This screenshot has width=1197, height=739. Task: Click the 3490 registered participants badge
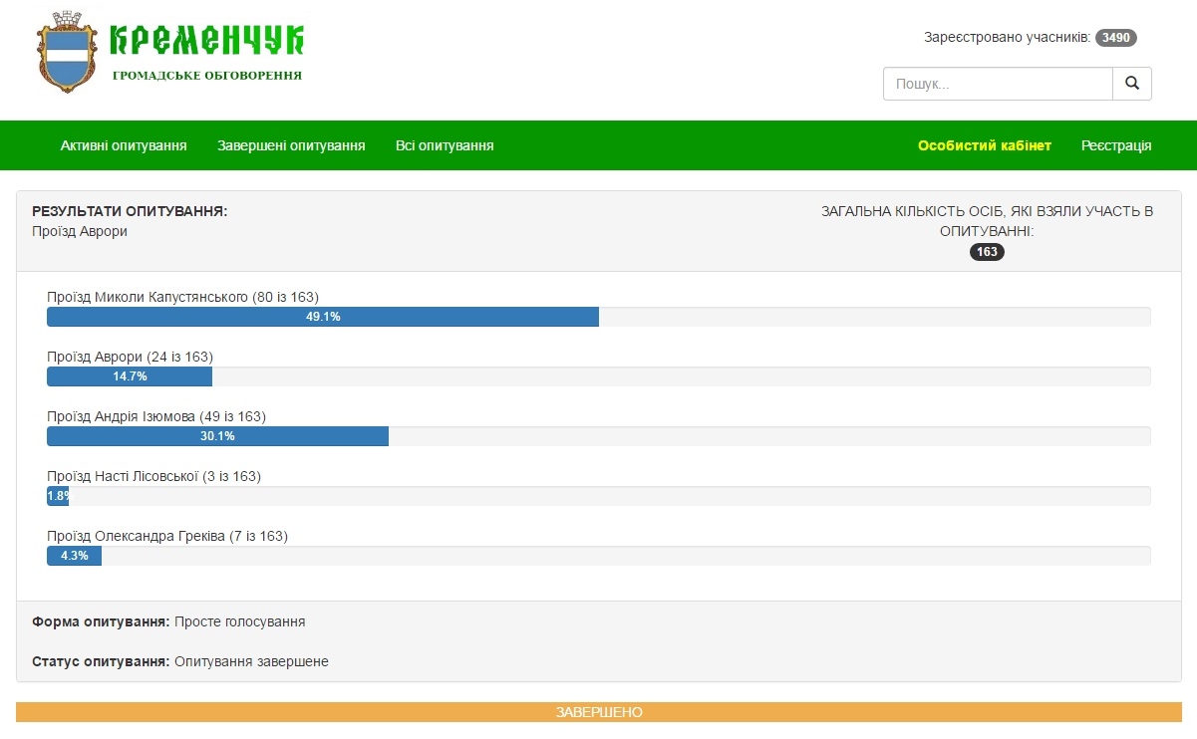[1115, 38]
